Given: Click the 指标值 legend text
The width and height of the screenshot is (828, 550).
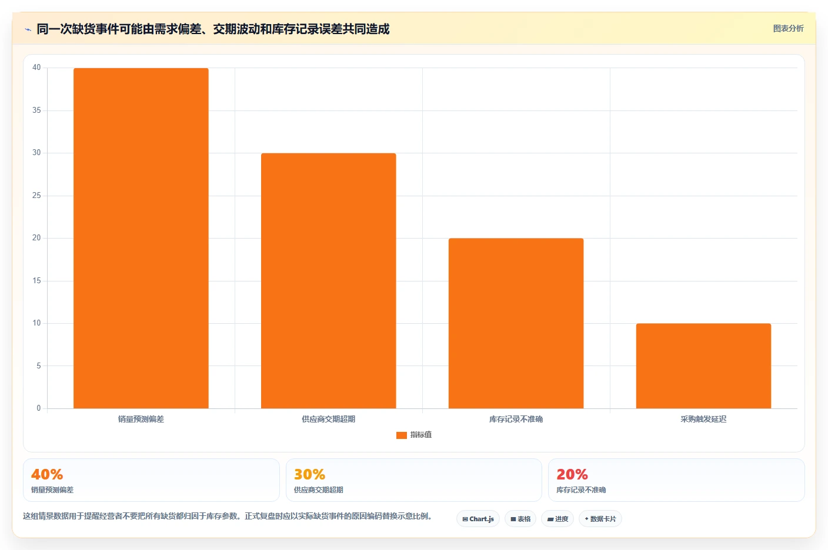Looking at the screenshot, I should click(x=421, y=435).
